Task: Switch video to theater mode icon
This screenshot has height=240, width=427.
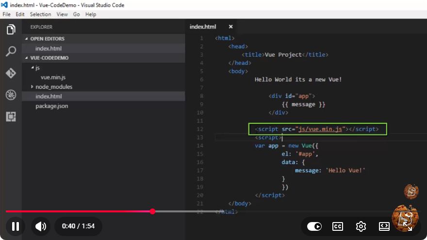Action: [384, 226]
